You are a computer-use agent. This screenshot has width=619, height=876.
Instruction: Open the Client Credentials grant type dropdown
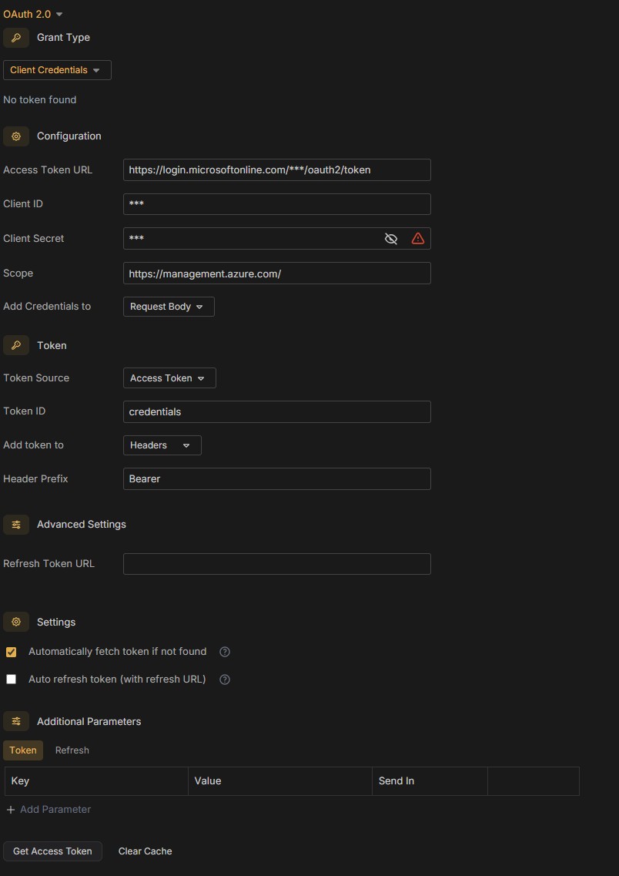coord(58,70)
